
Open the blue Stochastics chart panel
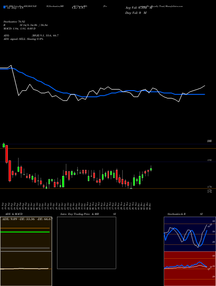tap(190, 234)
